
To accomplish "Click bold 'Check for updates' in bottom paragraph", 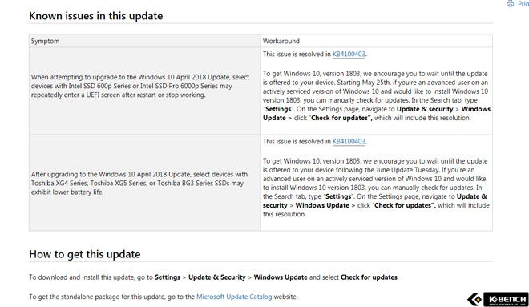I will (x=369, y=277).
